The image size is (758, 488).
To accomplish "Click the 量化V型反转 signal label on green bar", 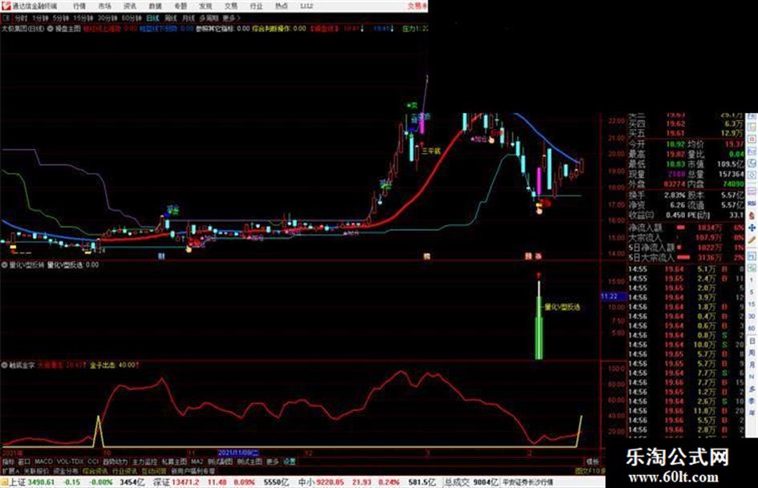I will [x=561, y=307].
